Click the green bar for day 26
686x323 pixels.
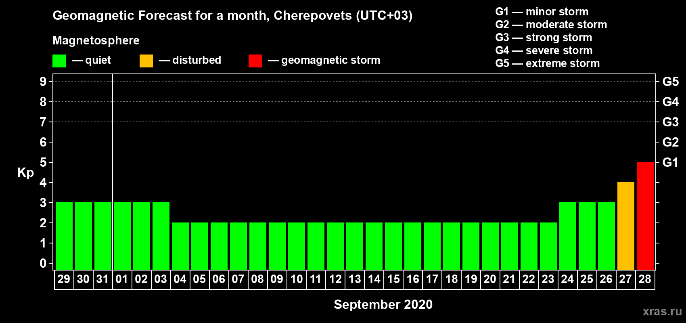(x=607, y=236)
